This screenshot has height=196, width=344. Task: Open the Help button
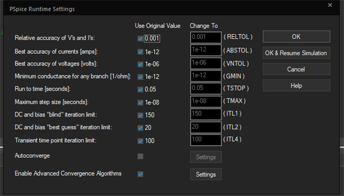click(x=296, y=85)
